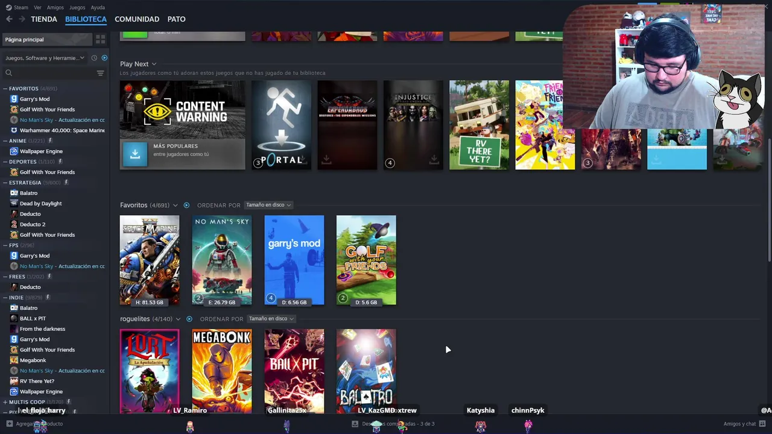772x434 pixels.
Task: Click From the darkness icon in sidebar
Action: [14, 329]
